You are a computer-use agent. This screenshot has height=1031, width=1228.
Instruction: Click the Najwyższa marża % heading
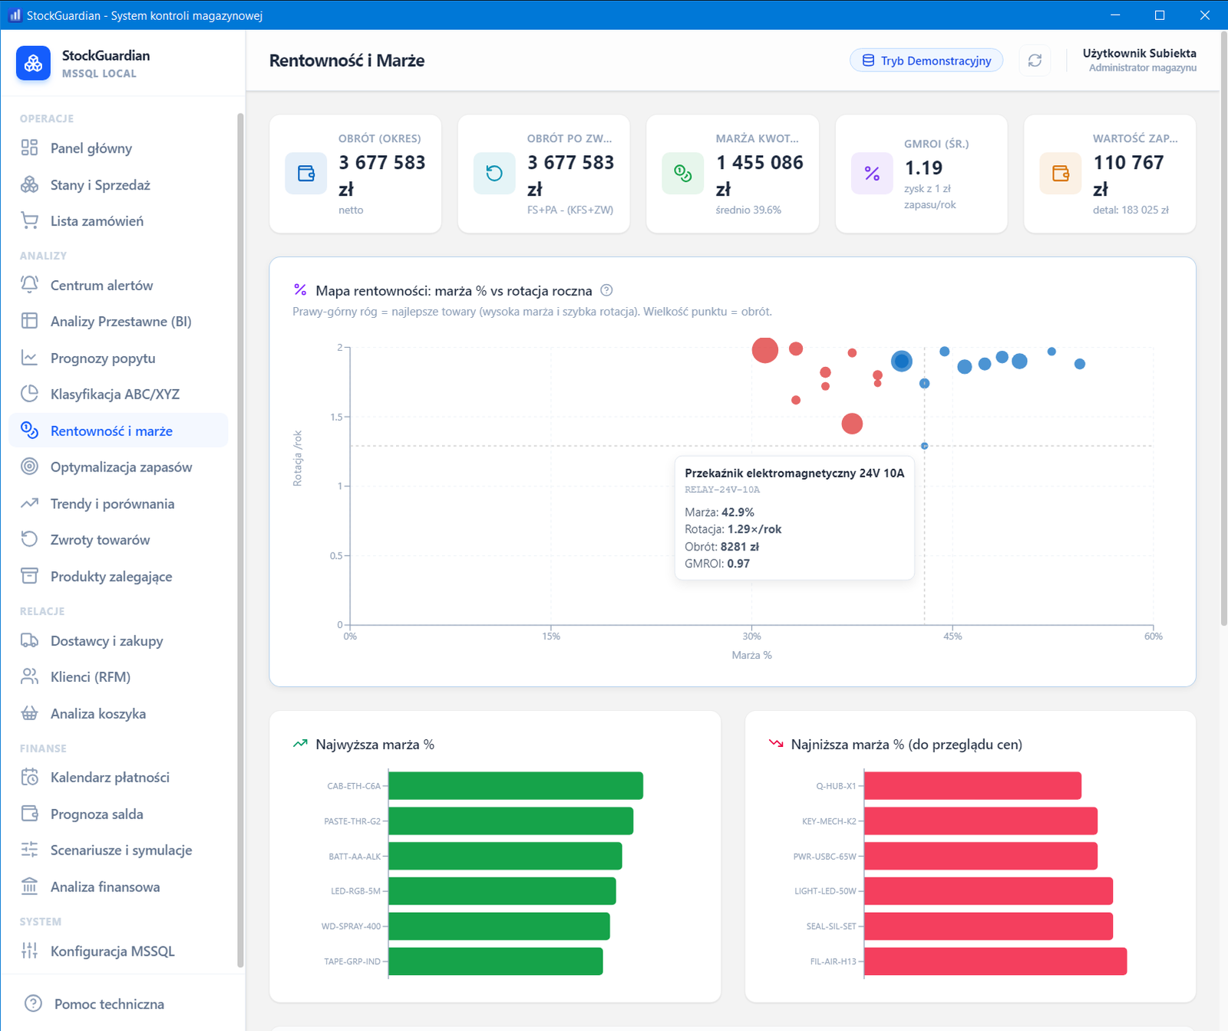[375, 745]
